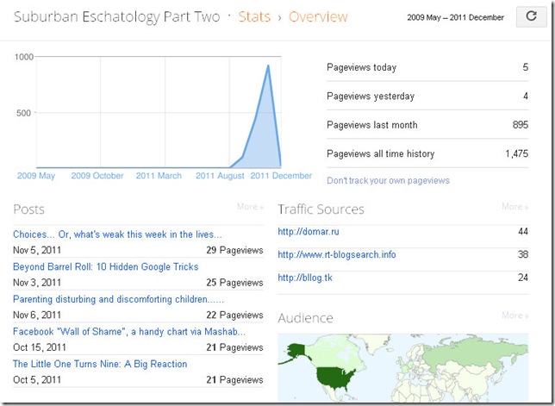Open post "Beyond Barrel Roll: 10 Hidden Google Tricks"
Viewport: 555px width, 406px height.
pyautogui.click(x=105, y=266)
